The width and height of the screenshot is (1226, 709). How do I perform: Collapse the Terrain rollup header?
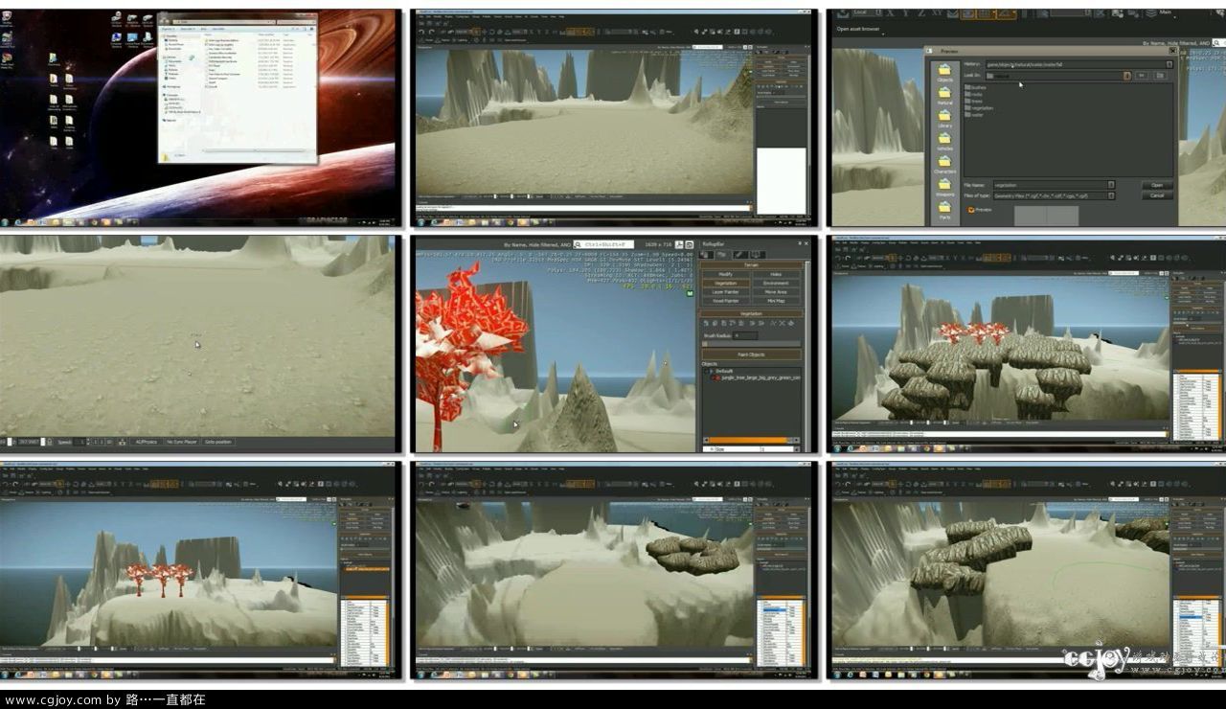pyautogui.click(x=751, y=265)
